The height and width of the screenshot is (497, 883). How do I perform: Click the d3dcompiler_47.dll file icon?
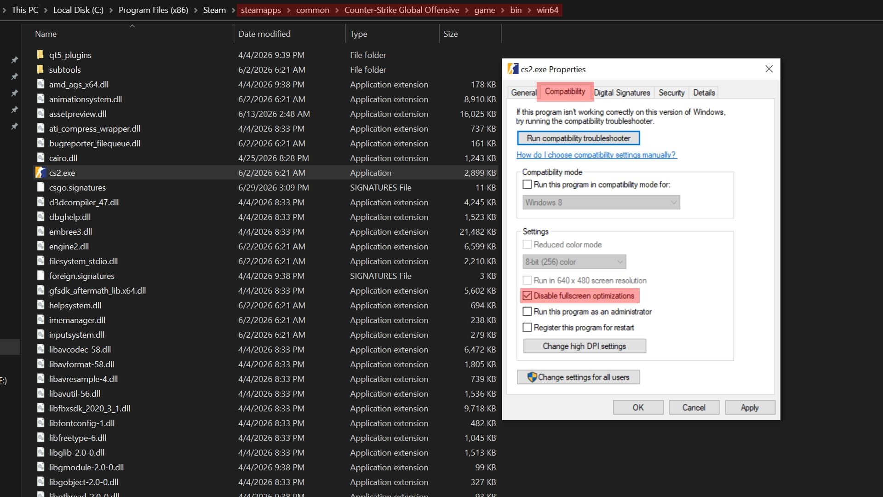[x=40, y=202]
